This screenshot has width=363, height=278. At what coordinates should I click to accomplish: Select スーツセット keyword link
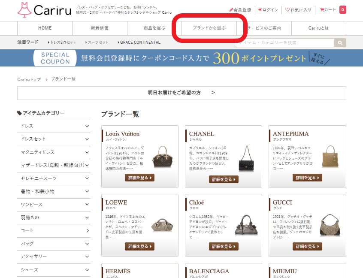(97, 42)
